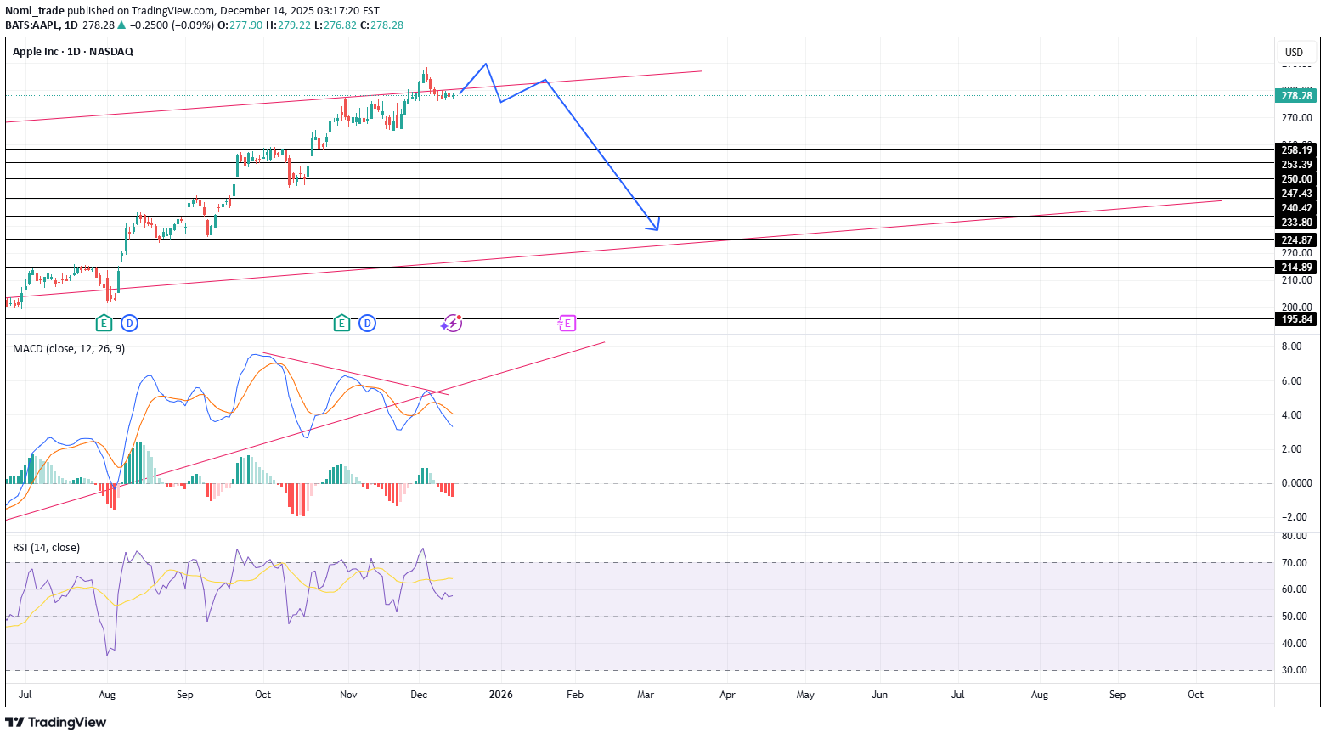Viewport: 1326px width, 738px height.
Task: Open the USD currency selector
Action: pyautogui.click(x=1295, y=52)
